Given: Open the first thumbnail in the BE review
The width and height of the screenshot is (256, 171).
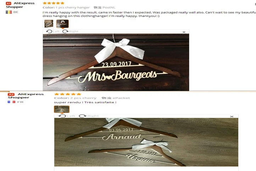Looking at the screenshot, I should pyautogui.click(x=49, y=24).
